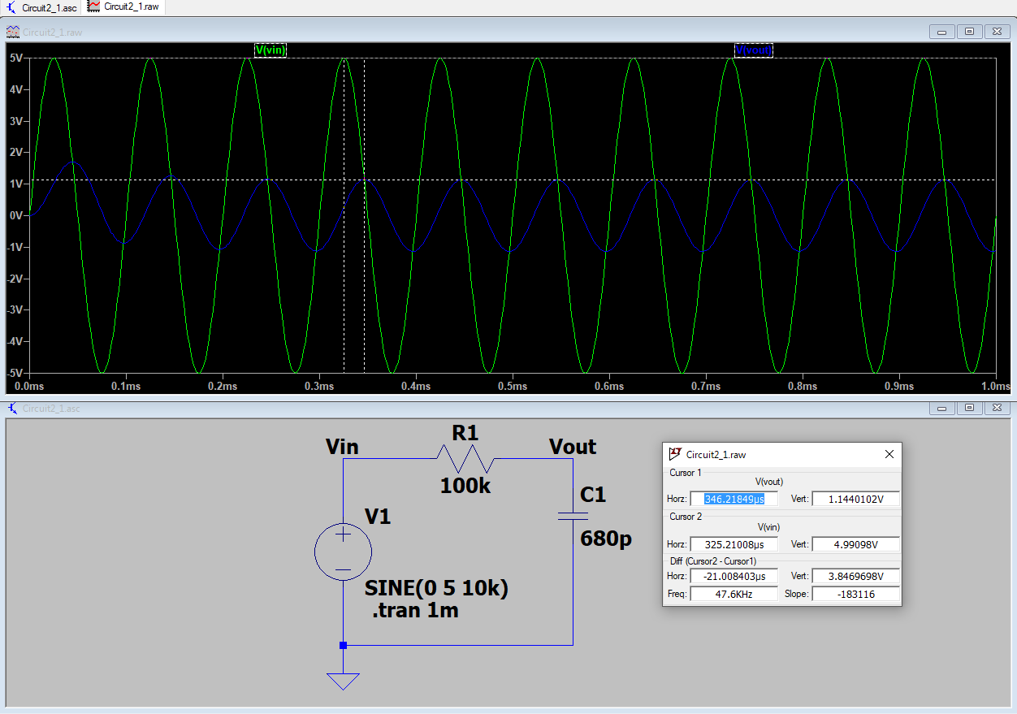Select the voltage source V1 symbol
1017x714 pixels.
(343, 552)
